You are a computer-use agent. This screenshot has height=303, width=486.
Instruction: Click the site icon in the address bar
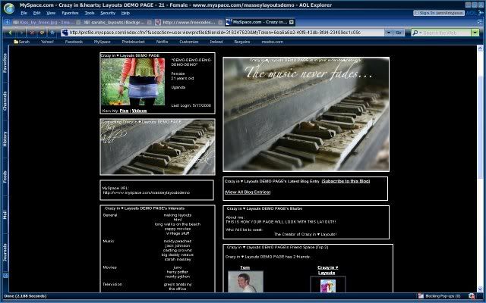click(65, 33)
